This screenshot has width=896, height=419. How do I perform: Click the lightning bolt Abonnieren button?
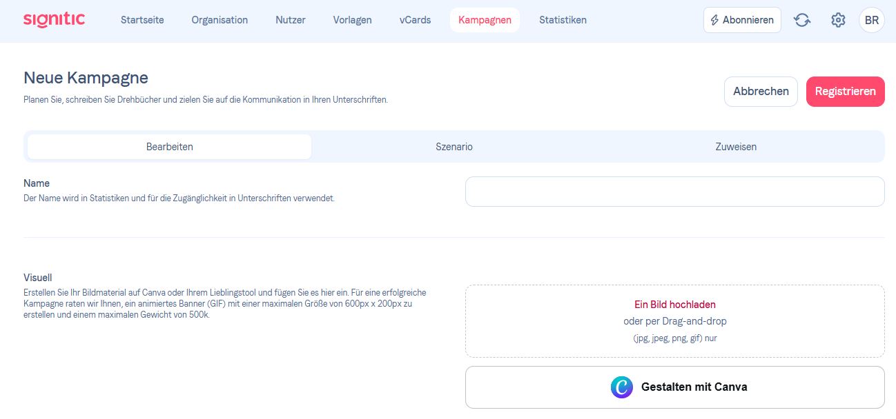742,20
